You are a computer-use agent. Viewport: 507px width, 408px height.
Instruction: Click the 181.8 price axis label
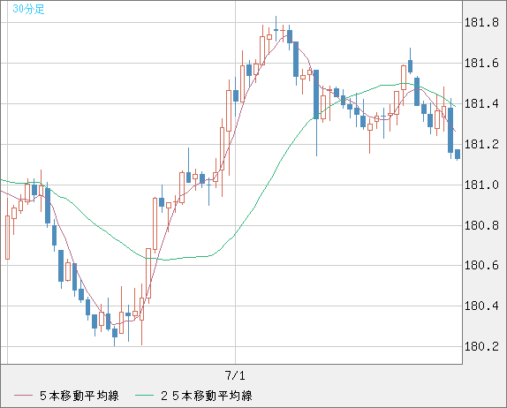pyautogui.click(x=481, y=23)
